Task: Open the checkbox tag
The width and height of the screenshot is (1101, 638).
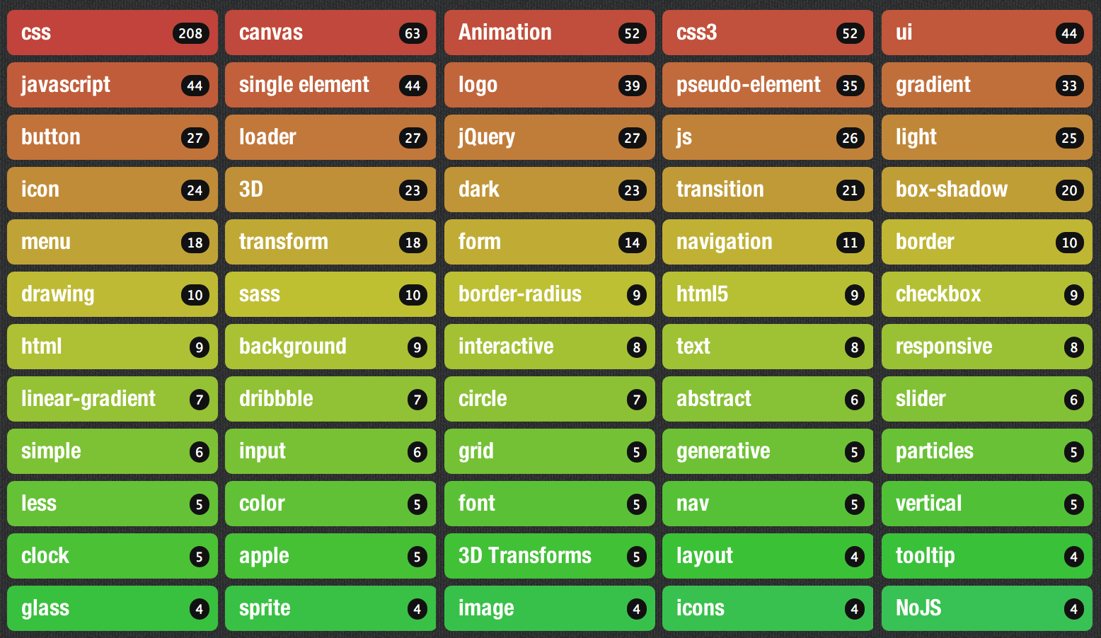Action: pyautogui.click(x=986, y=294)
